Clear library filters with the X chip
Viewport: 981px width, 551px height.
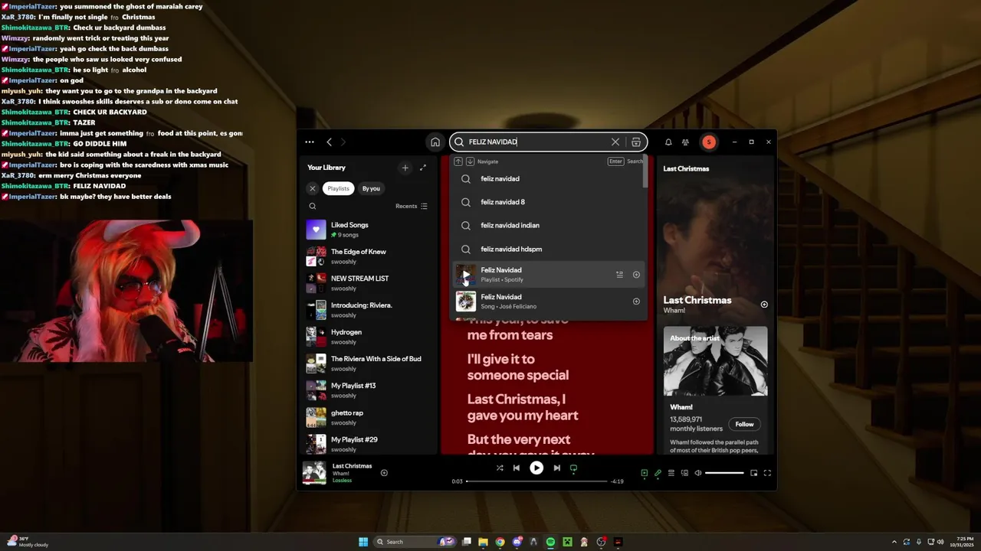pyautogui.click(x=312, y=188)
